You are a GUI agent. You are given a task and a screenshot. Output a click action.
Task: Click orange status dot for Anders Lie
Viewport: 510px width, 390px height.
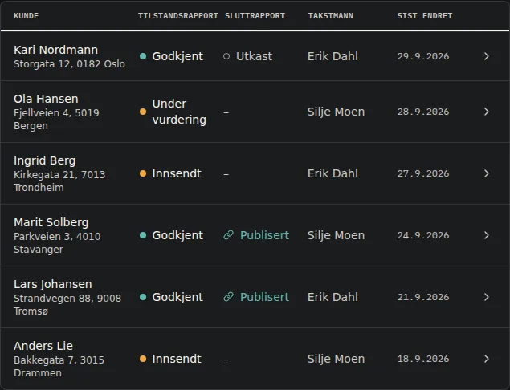[x=143, y=359]
